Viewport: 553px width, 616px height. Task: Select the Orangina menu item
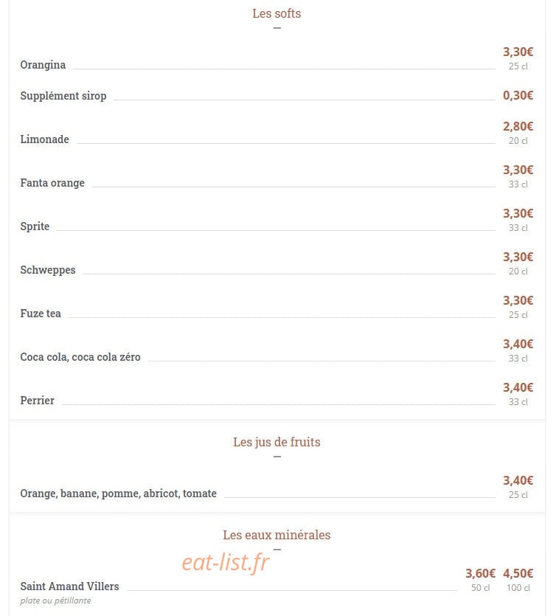click(x=43, y=65)
